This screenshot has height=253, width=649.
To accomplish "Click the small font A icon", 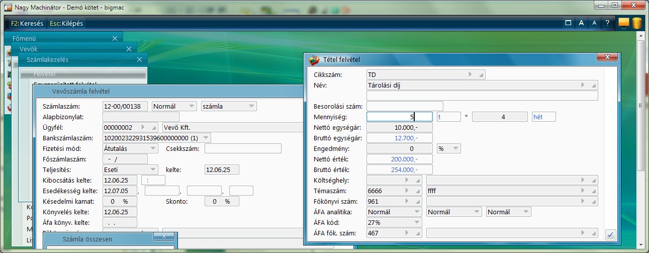I will pos(594,23).
